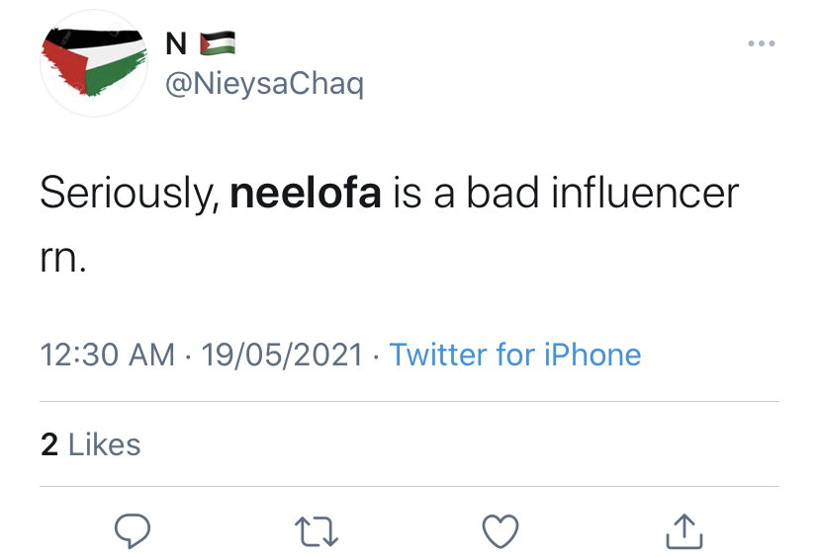Click the rn. text on second line
The image size is (819, 557).
[x=63, y=258]
